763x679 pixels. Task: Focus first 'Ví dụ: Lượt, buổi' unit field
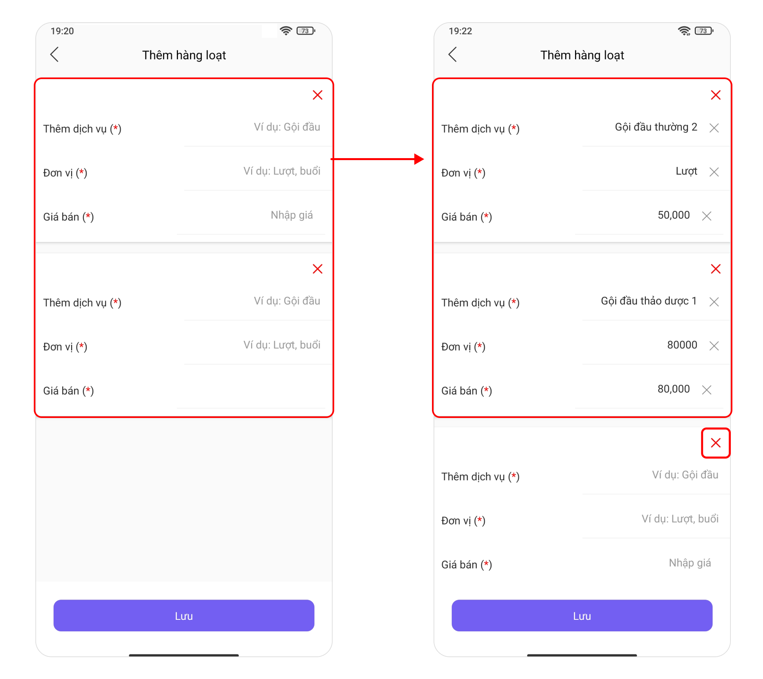coord(258,172)
